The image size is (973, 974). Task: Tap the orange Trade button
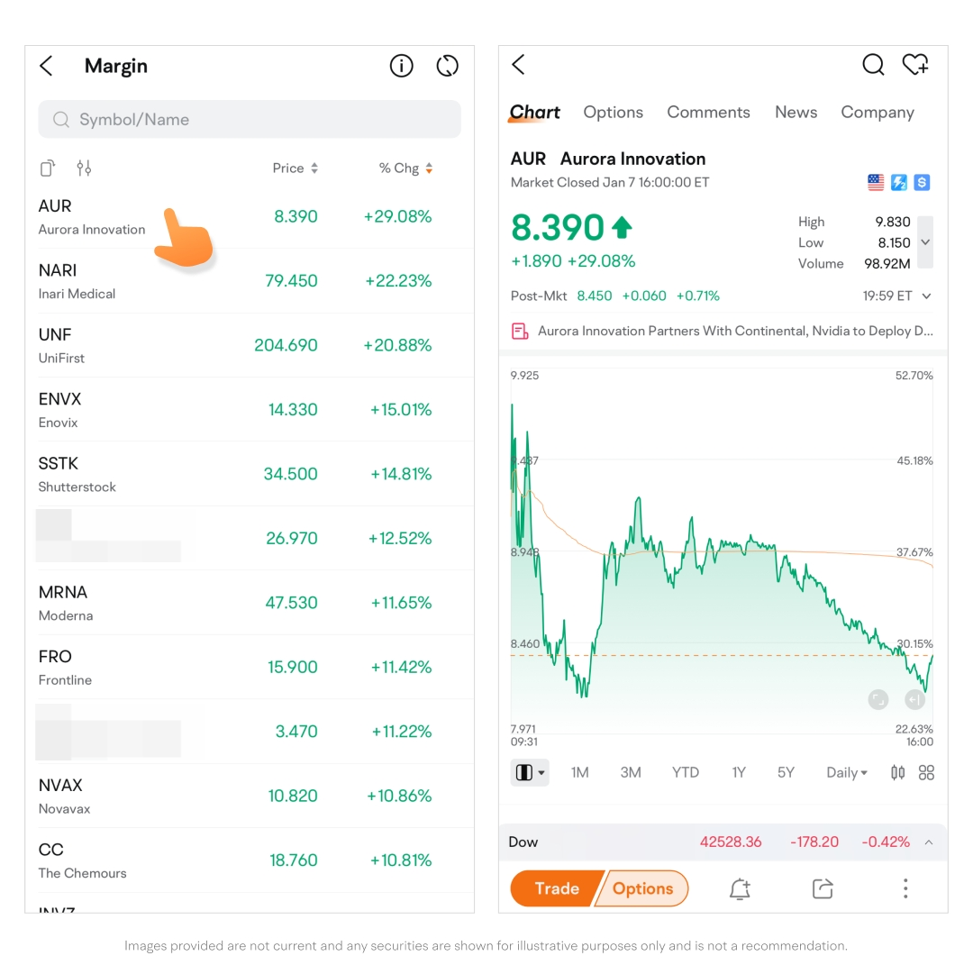point(556,888)
